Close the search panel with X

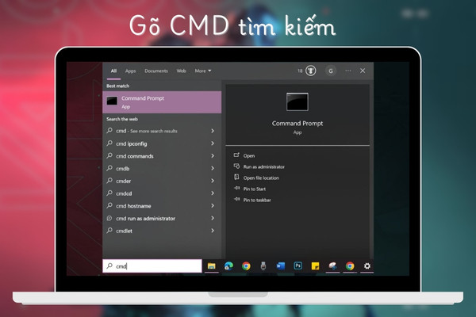point(363,71)
